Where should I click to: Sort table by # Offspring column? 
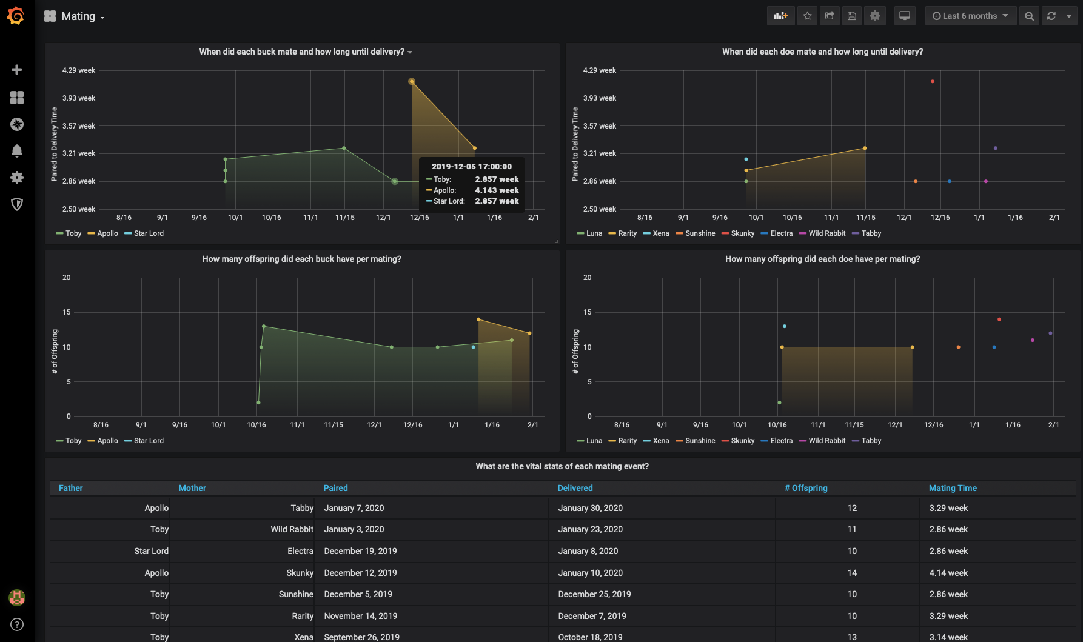[x=806, y=488]
